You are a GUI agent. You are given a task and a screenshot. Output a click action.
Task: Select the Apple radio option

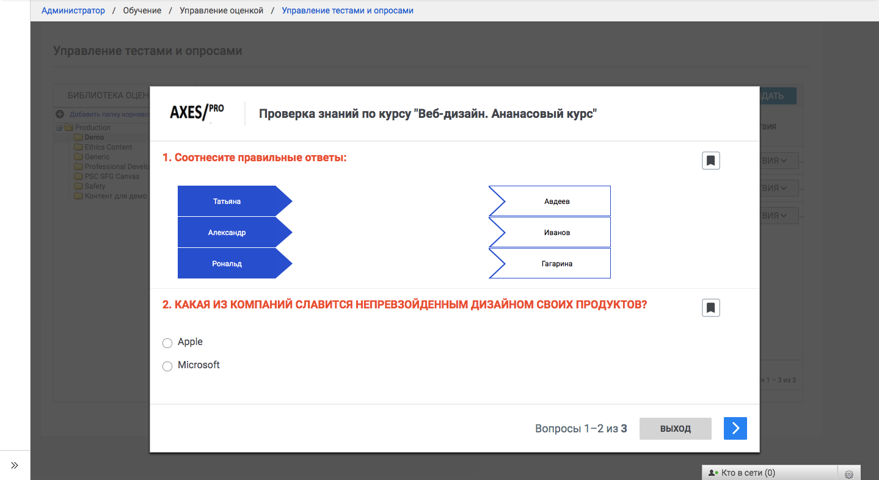click(167, 343)
